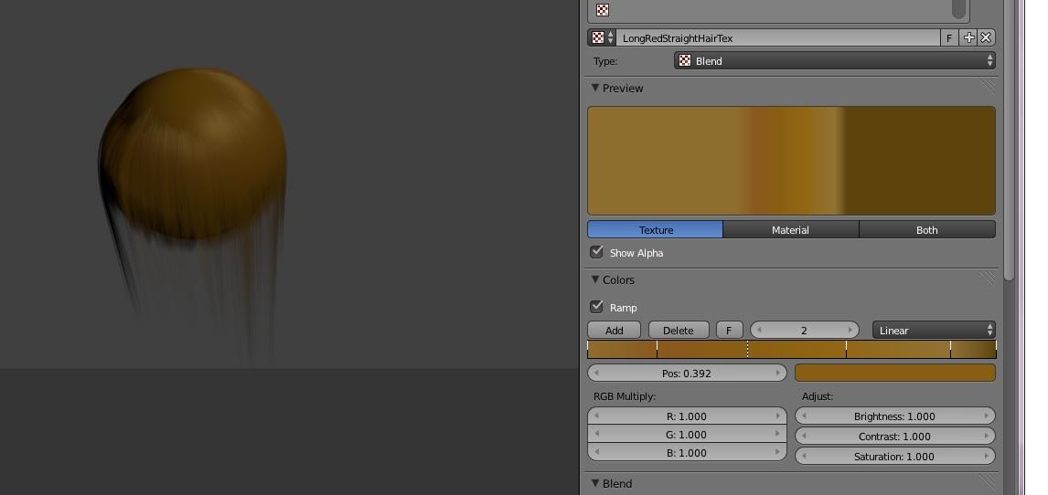Click the active color stop index value 2
1048x495 pixels.
click(804, 331)
